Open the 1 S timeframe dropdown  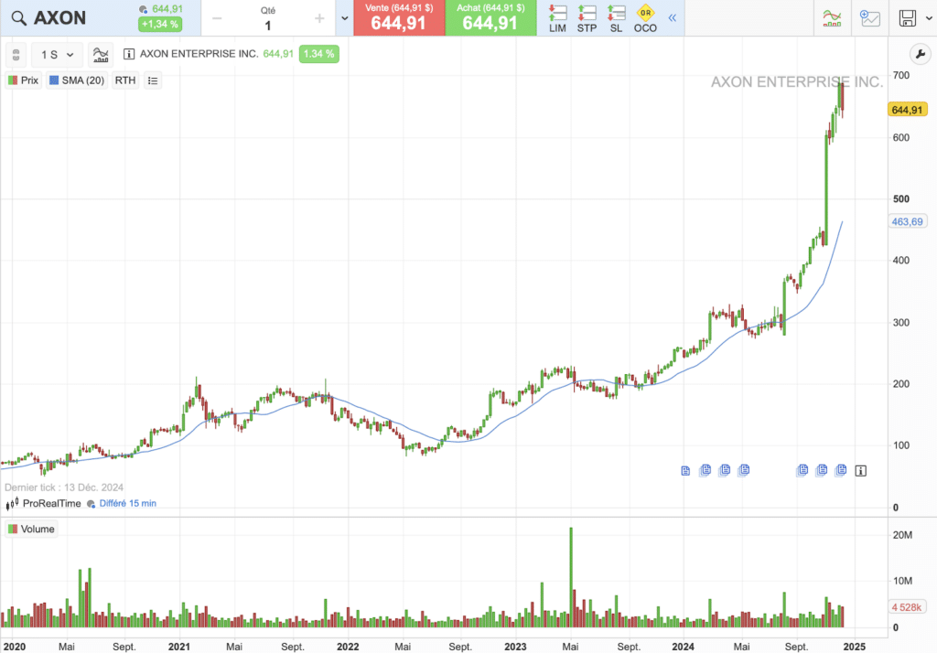(x=57, y=55)
